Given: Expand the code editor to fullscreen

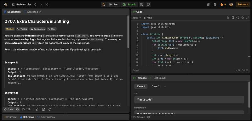Looking at the screenshot, I should 248,18.
